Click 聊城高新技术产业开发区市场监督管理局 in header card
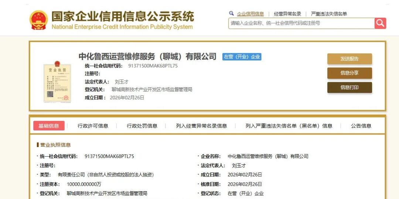Screen dimensions: 399x199 pyautogui.click(x=152, y=90)
